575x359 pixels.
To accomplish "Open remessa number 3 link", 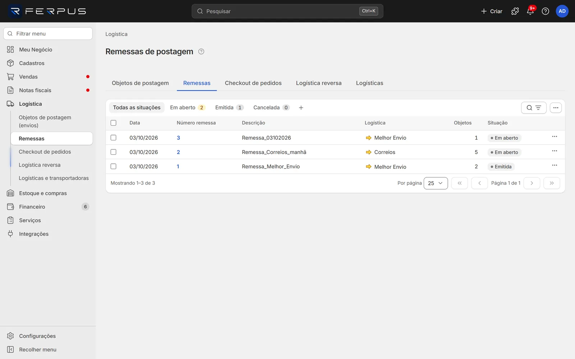I will tap(178, 138).
